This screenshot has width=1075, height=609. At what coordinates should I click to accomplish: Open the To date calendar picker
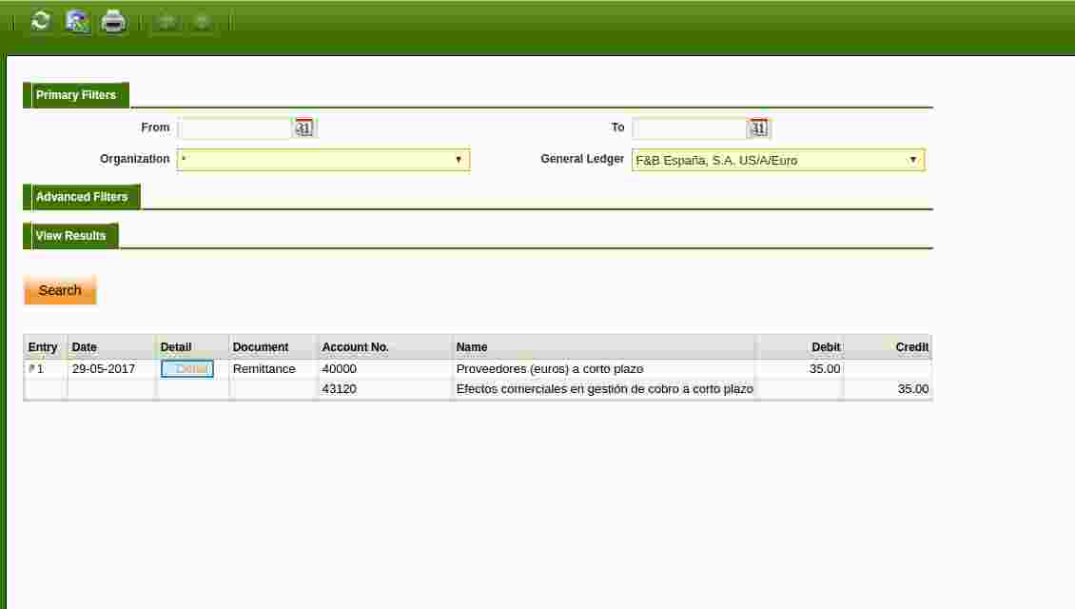[758, 128]
